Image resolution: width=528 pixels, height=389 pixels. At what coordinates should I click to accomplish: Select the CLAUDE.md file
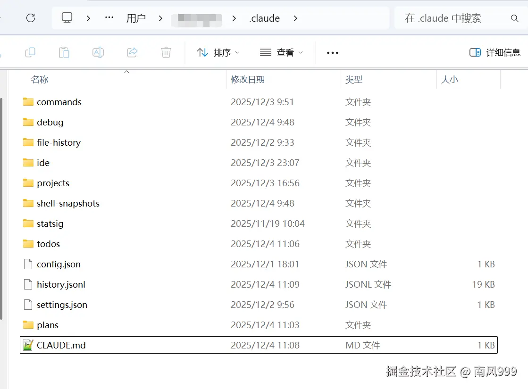coord(259,345)
